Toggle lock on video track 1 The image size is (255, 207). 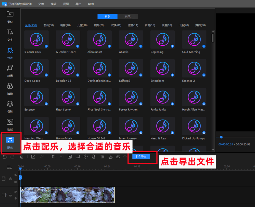click(10, 195)
